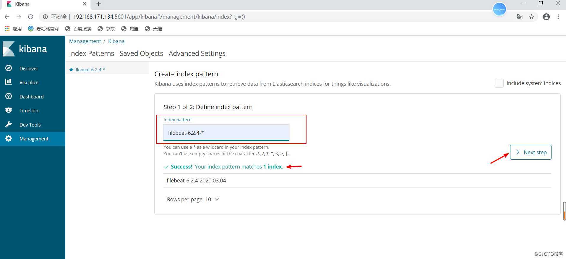Click the Step 1 of 2 heading
The width and height of the screenshot is (566, 259).
click(x=208, y=107)
